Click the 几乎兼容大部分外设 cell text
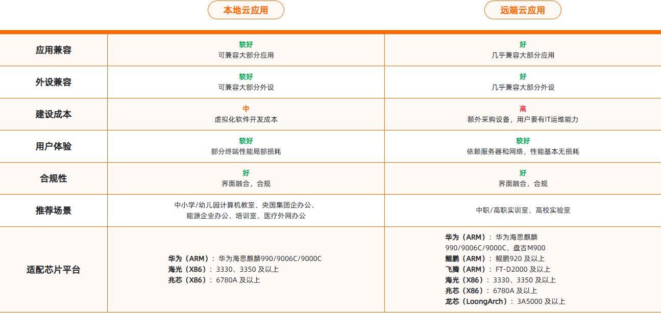This screenshot has width=661, height=313. [x=523, y=87]
